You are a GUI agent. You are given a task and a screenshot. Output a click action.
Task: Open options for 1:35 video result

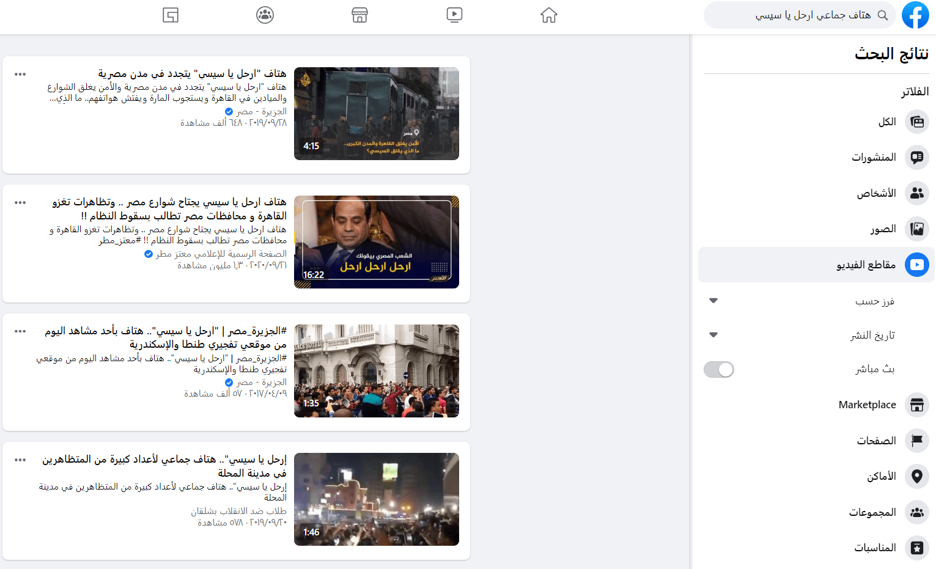pyautogui.click(x=20, y=331)
